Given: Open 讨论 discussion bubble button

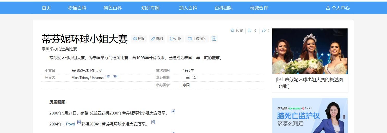Looking at the screenshot, I should click(175, 39).
